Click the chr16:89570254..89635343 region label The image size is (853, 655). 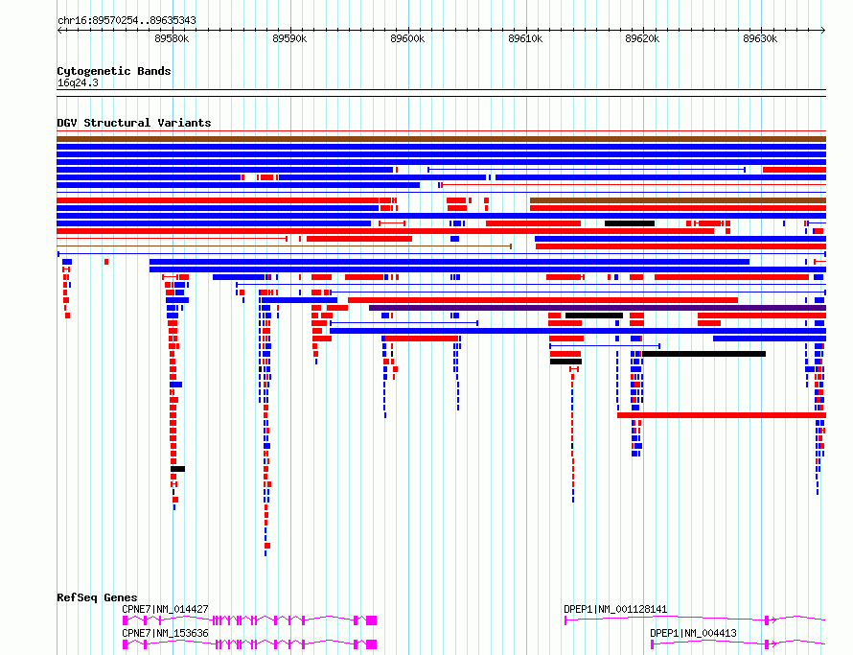point(127,20)
